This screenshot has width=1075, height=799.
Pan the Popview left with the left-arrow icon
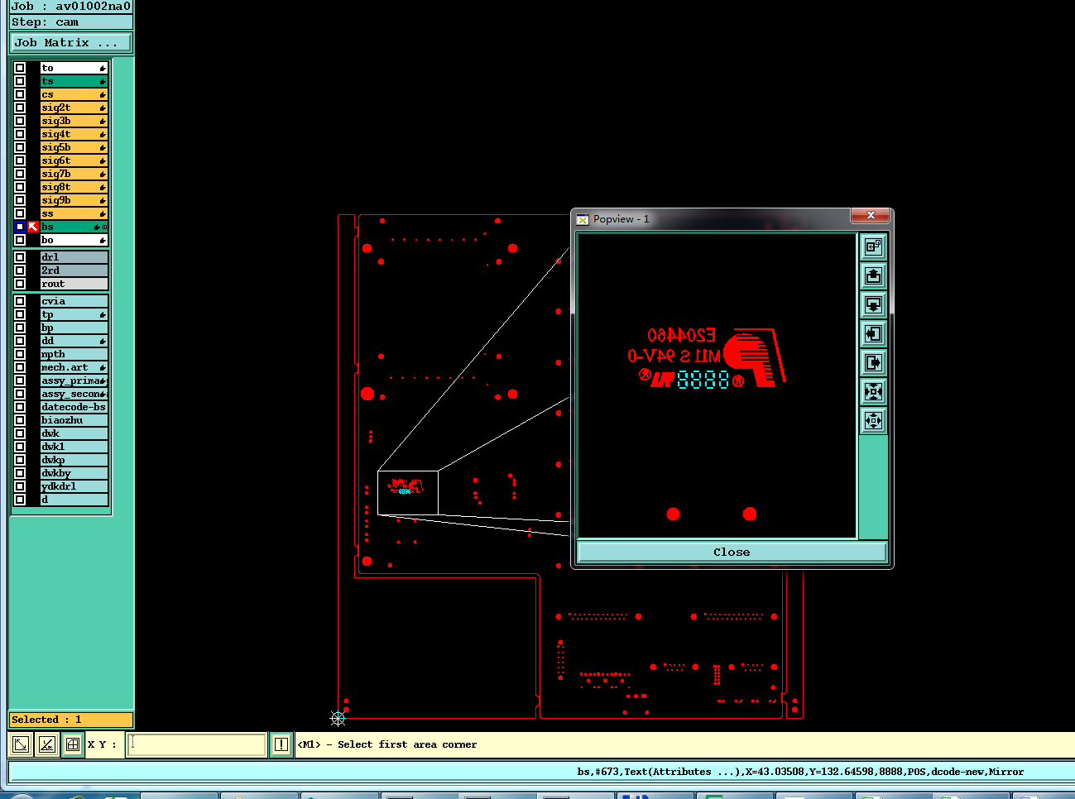coord(873,333)
